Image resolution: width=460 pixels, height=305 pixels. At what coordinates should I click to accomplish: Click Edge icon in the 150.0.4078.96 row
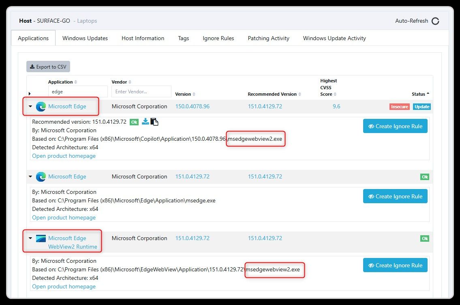(41, 107)
